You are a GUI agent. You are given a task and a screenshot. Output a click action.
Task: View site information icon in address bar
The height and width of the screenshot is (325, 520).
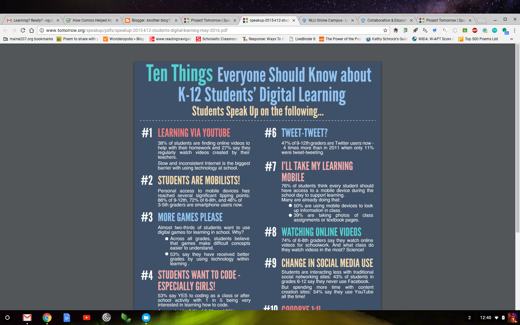pos(42,30)
